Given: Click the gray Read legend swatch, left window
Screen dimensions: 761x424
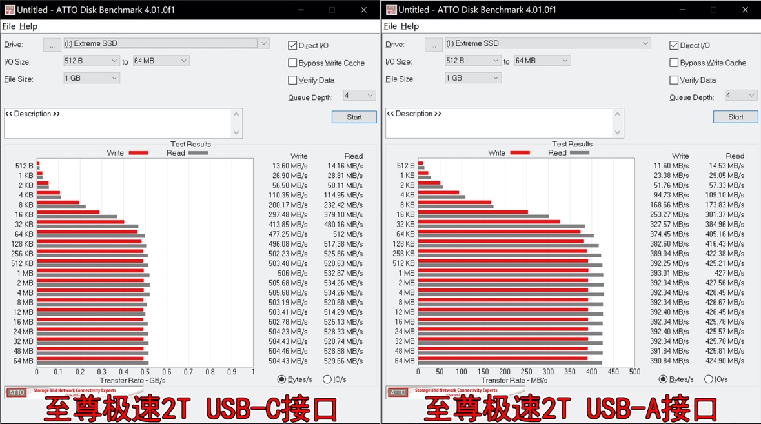Looking at the screenshot, I should tap(198, 153).
